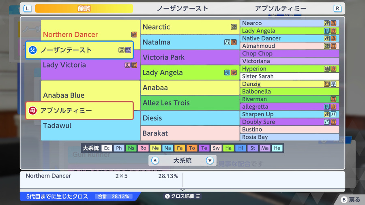365x205 pixels.
Task: Select the R shoulder button icon
Action: [x=337, y=9]
